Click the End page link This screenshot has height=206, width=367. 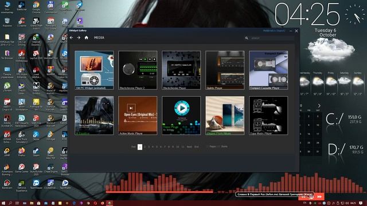pos(197,147)
